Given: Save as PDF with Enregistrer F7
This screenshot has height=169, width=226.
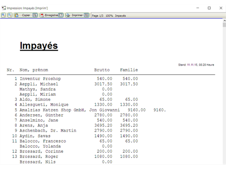Looking at the screenshot, I should 52,15.
